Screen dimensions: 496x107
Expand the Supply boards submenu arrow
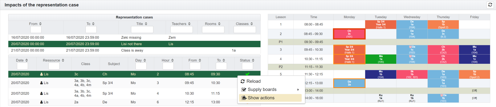click(x=298, y=90)
